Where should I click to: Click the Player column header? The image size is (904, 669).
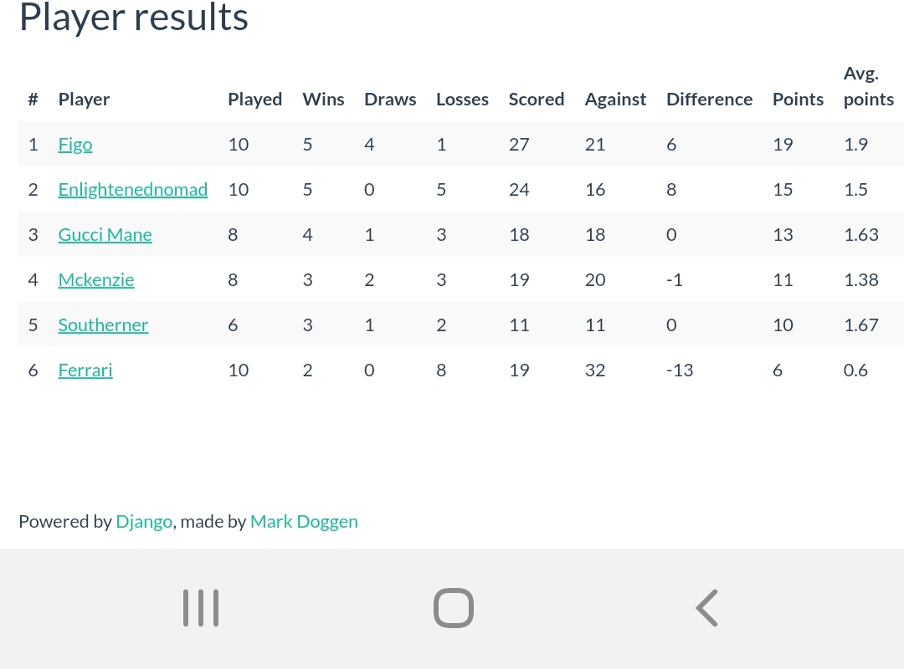pos(85,100)
